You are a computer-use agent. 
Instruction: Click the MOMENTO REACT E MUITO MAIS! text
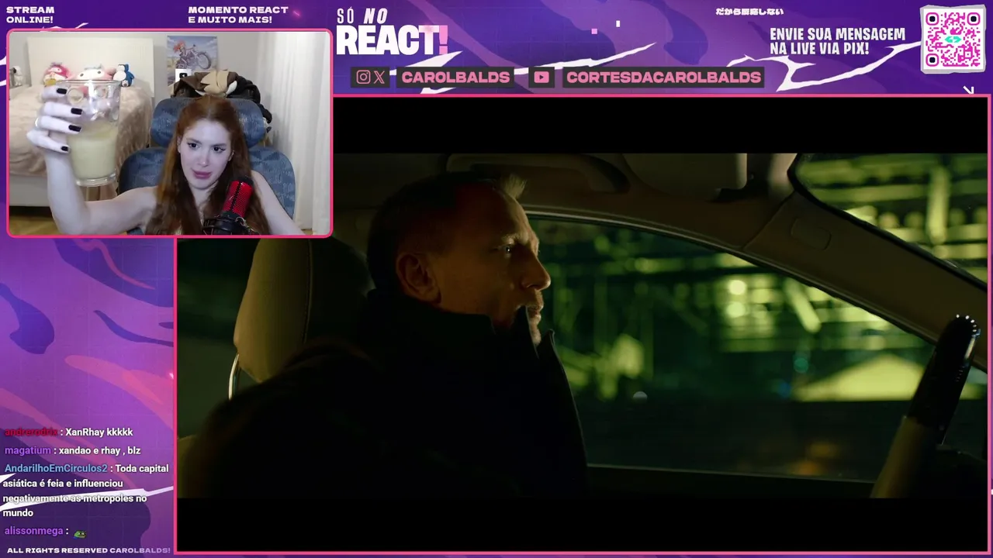tap(238, 15)
